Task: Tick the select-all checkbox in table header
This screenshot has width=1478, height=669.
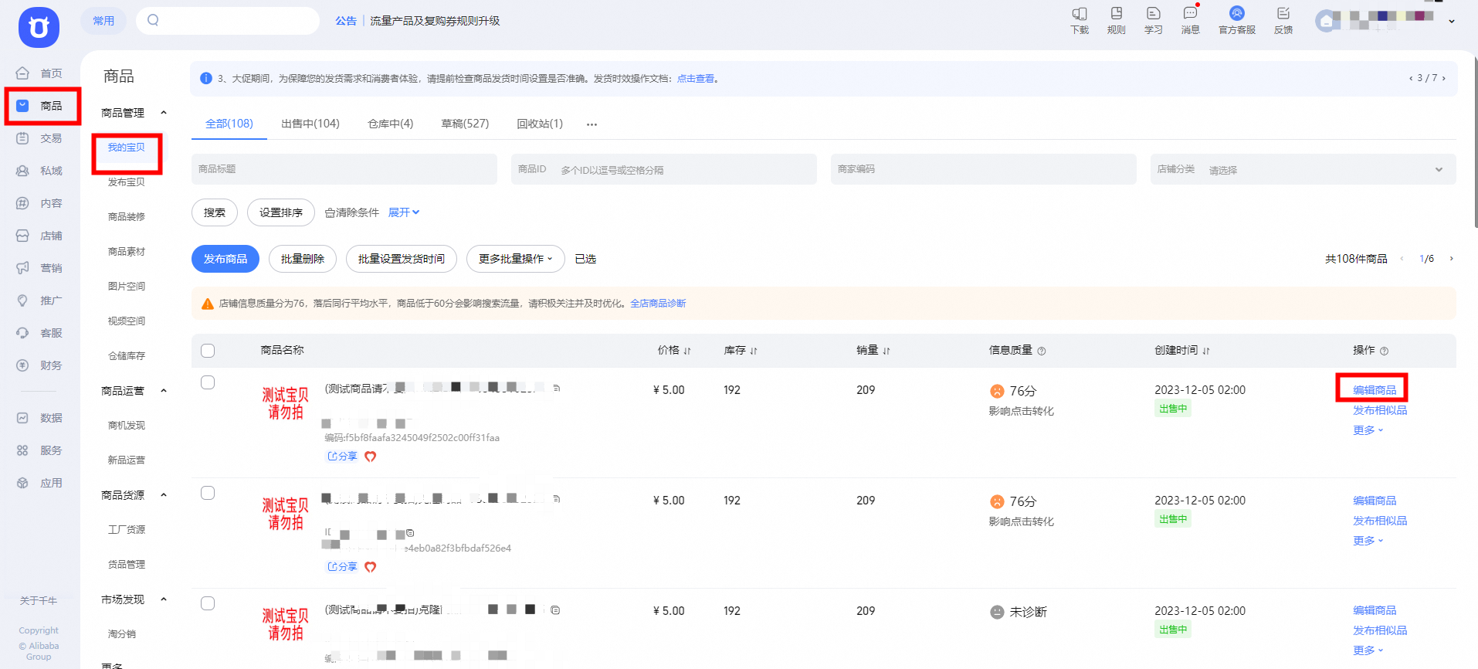Action: pos(208,351)
